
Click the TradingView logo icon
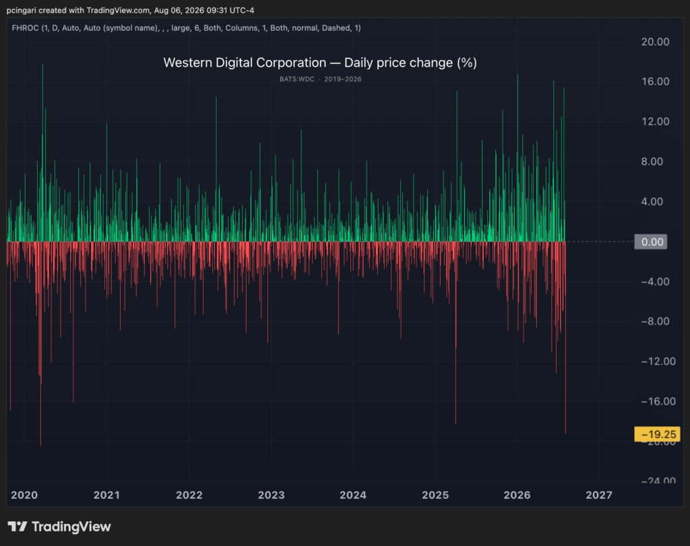(18, 526)
